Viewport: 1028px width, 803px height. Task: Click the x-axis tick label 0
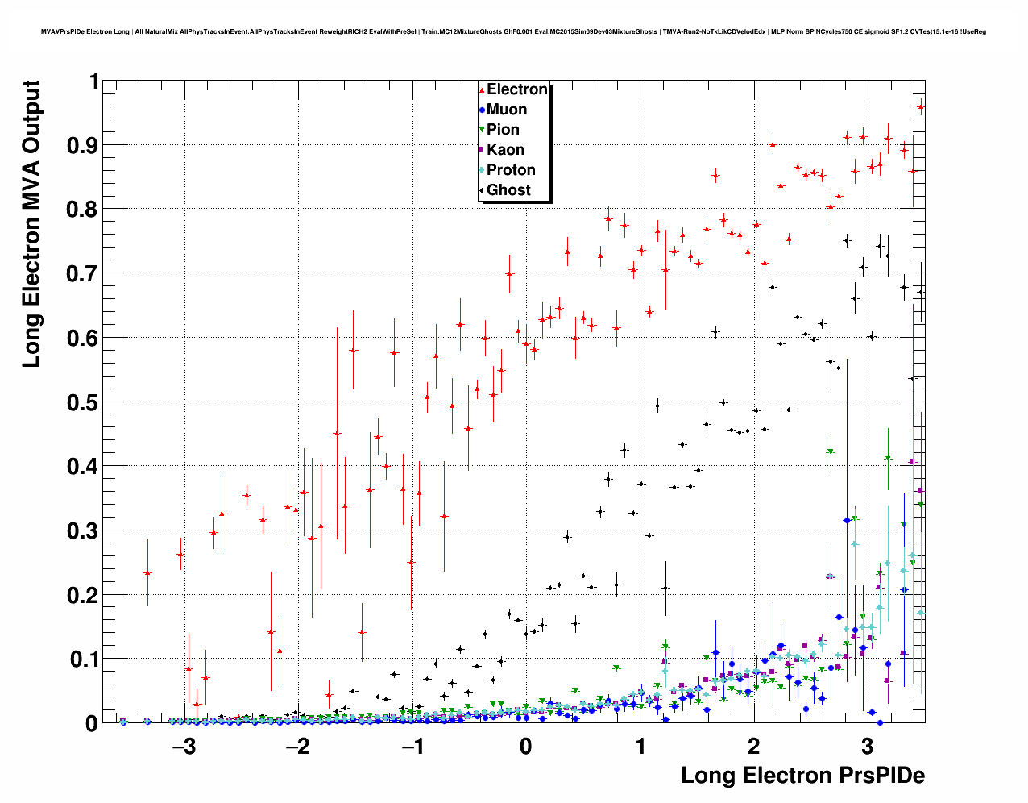pos(526,747)
